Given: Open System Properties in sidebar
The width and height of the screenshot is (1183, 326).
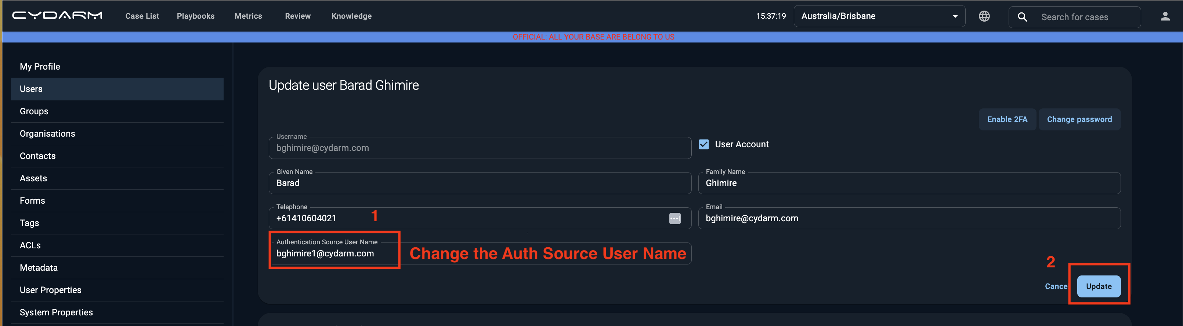Looking at the screenshot, I should (117, 312).
